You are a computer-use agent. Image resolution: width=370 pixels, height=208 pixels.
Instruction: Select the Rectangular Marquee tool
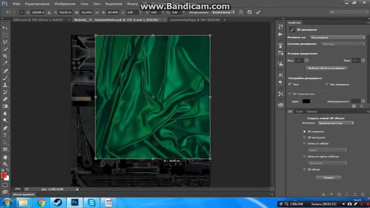click(5, 35)
